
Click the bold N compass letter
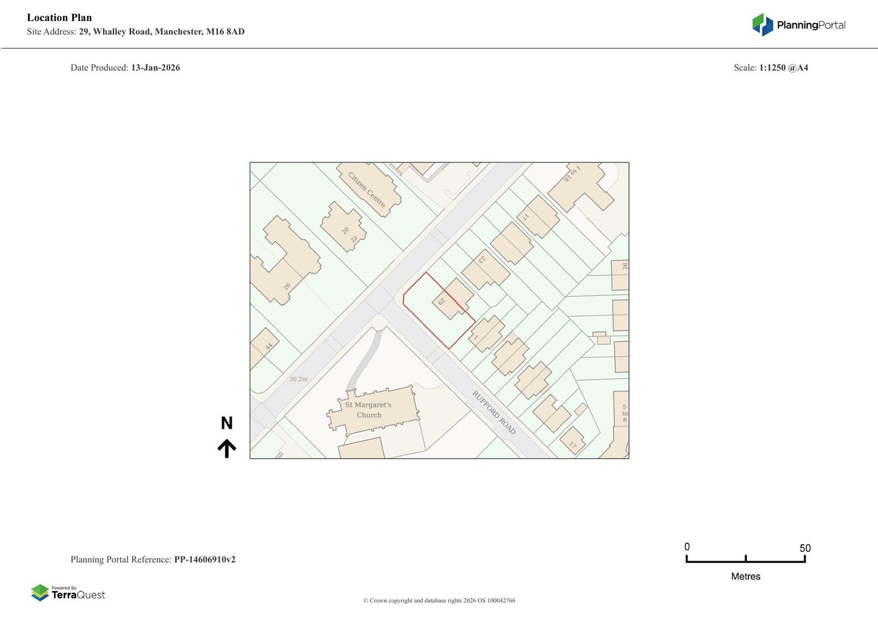(227, 424)
